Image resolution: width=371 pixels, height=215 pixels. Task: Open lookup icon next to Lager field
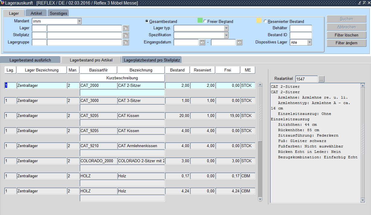[x=126, y=28]
